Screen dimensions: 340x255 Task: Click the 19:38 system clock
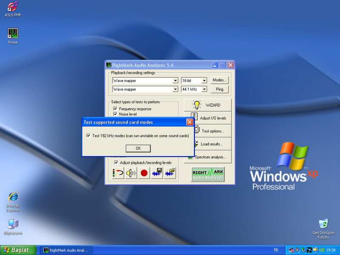coord(331,250)
